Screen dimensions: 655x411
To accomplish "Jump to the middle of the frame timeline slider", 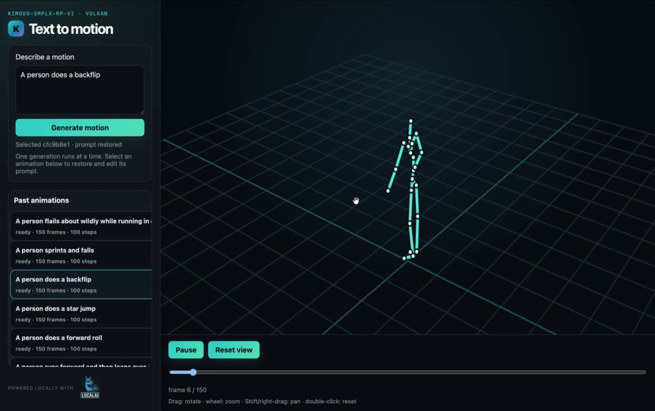I will pos(407,372).
